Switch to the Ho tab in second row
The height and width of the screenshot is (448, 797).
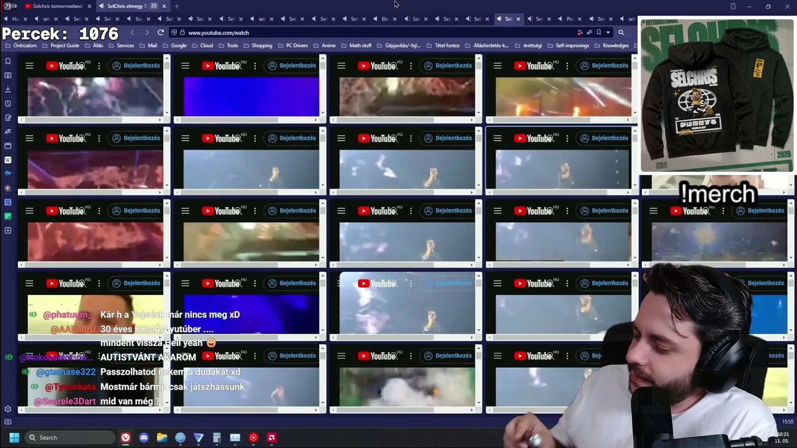15,19
